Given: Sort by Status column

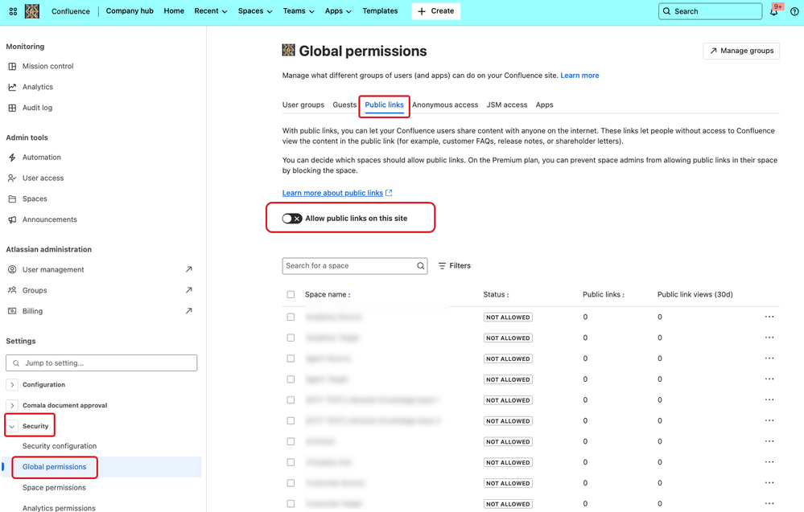Looking at the screenshot, I should tap(496, 294).
